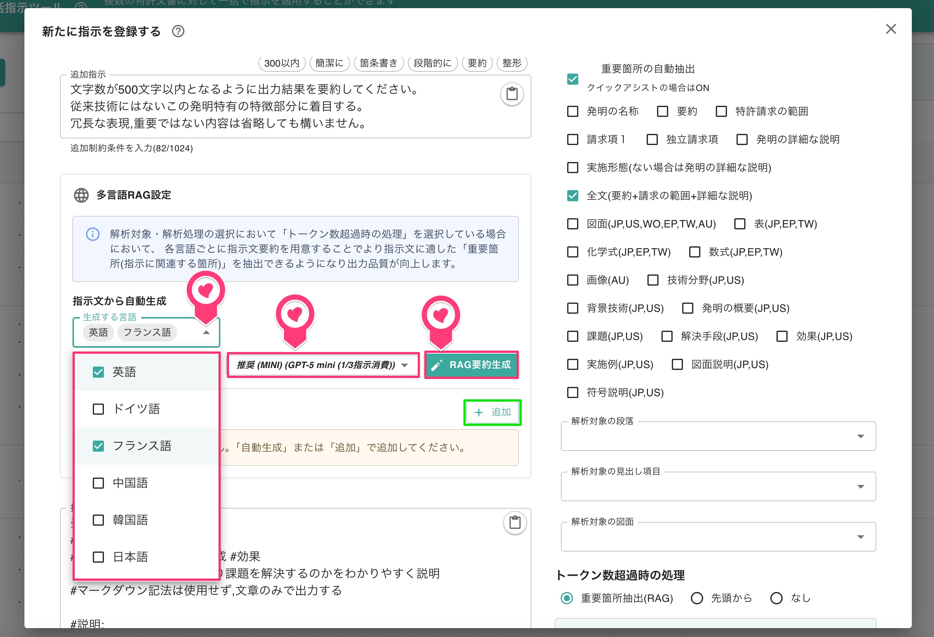934x637 pixels.
Task: Click the フランス語 chip in 生成する言語
Action: click(147, 333)
